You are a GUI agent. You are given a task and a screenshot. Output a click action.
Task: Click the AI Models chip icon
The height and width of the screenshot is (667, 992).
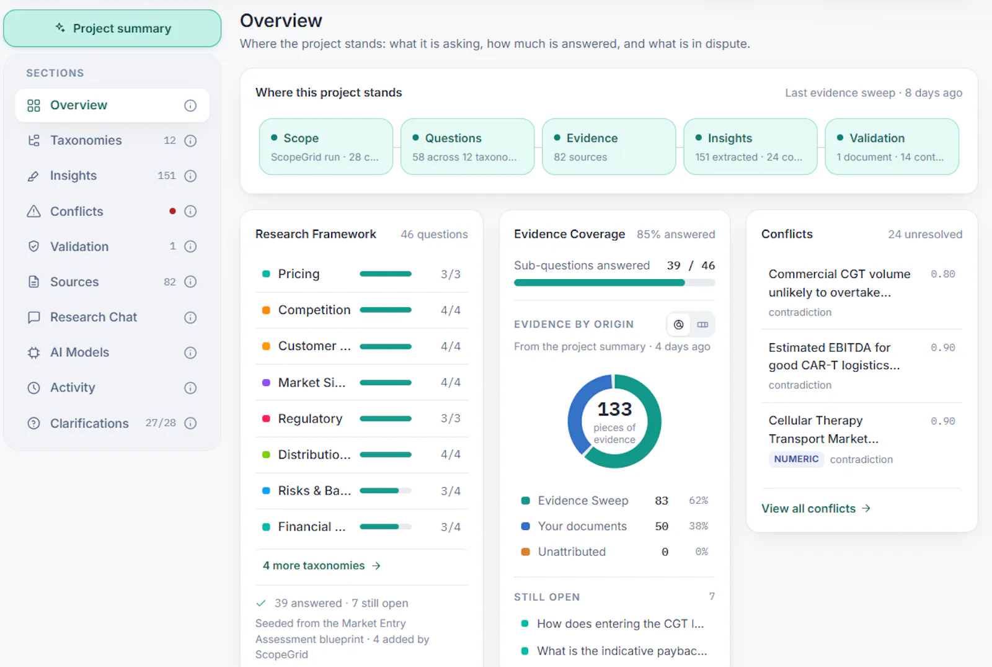[x=33, y=352]
